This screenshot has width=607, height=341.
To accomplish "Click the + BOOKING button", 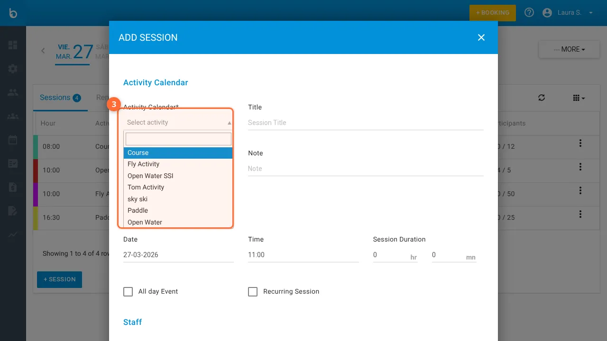I will pyautogui.click(x=493, y=13).
